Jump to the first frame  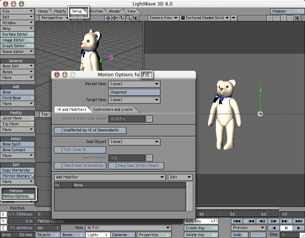(x=237, y=221)
